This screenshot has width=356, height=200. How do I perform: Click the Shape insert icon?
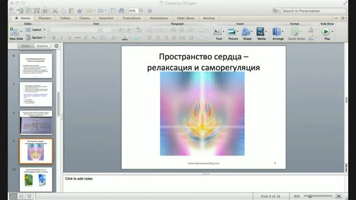(x=246, y=32)
